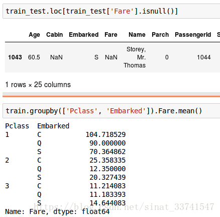Select the value 70.364862
The width and height of the screenshot is (220, 217).
tap(107, 152)
